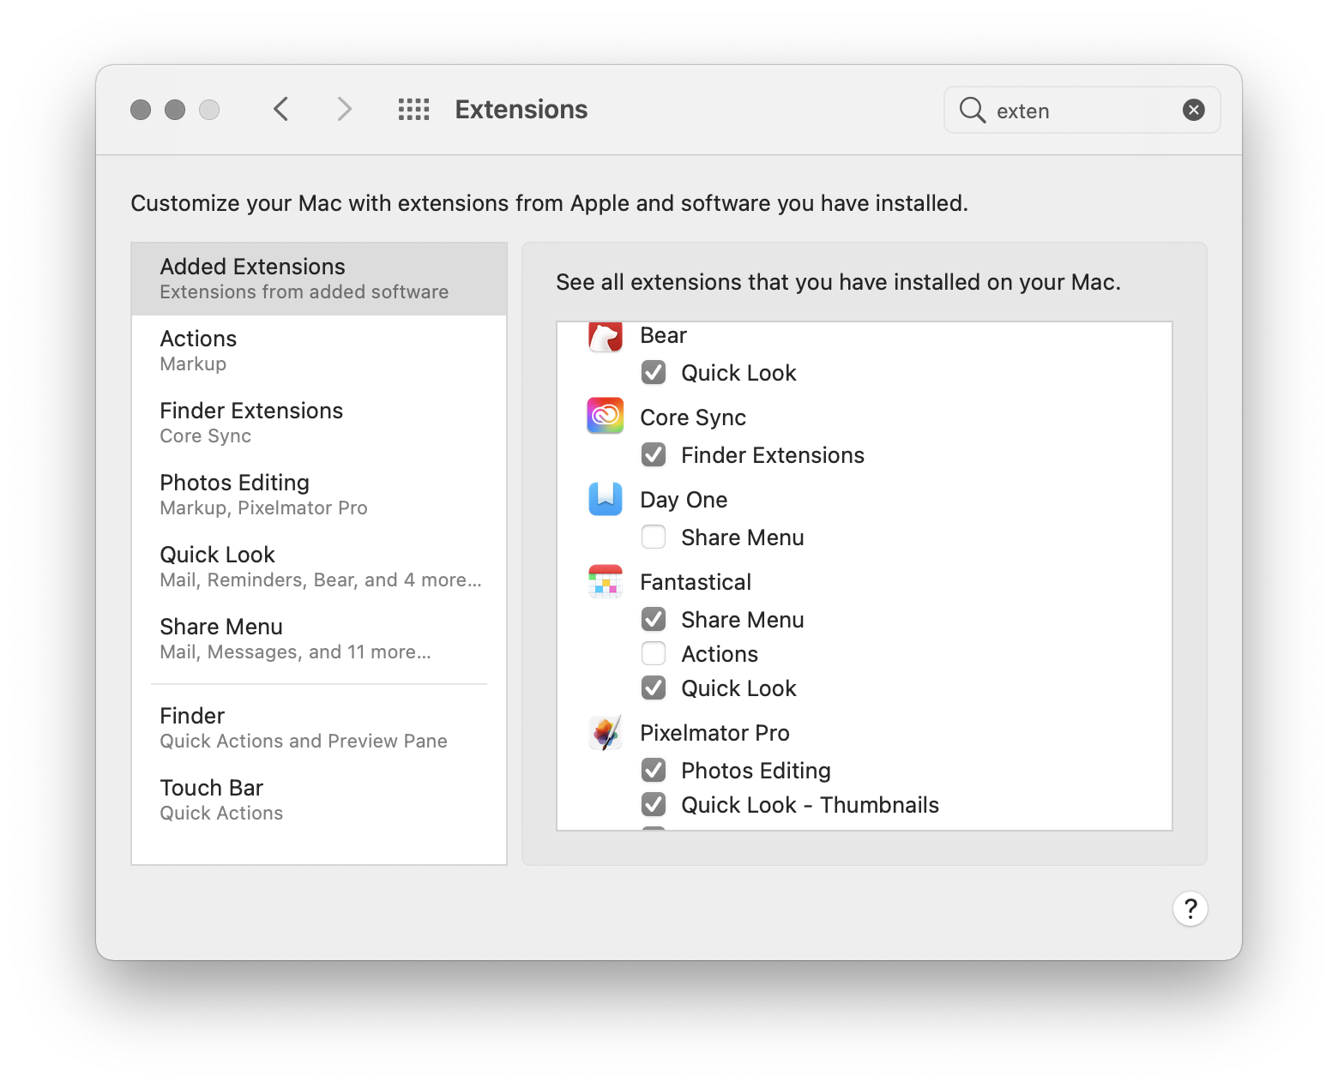Go back with the left chevron
The image size is (1338, 1087).
[280, 110]
